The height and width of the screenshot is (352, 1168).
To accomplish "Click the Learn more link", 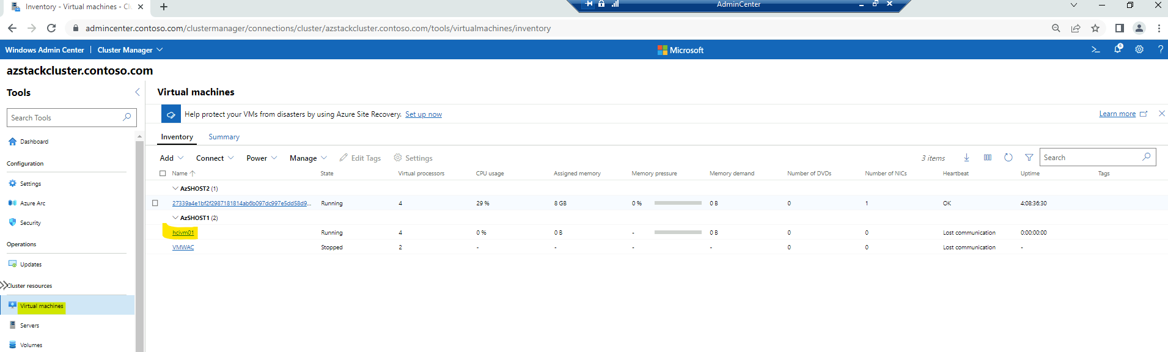I will click(x=1117, y=114).
